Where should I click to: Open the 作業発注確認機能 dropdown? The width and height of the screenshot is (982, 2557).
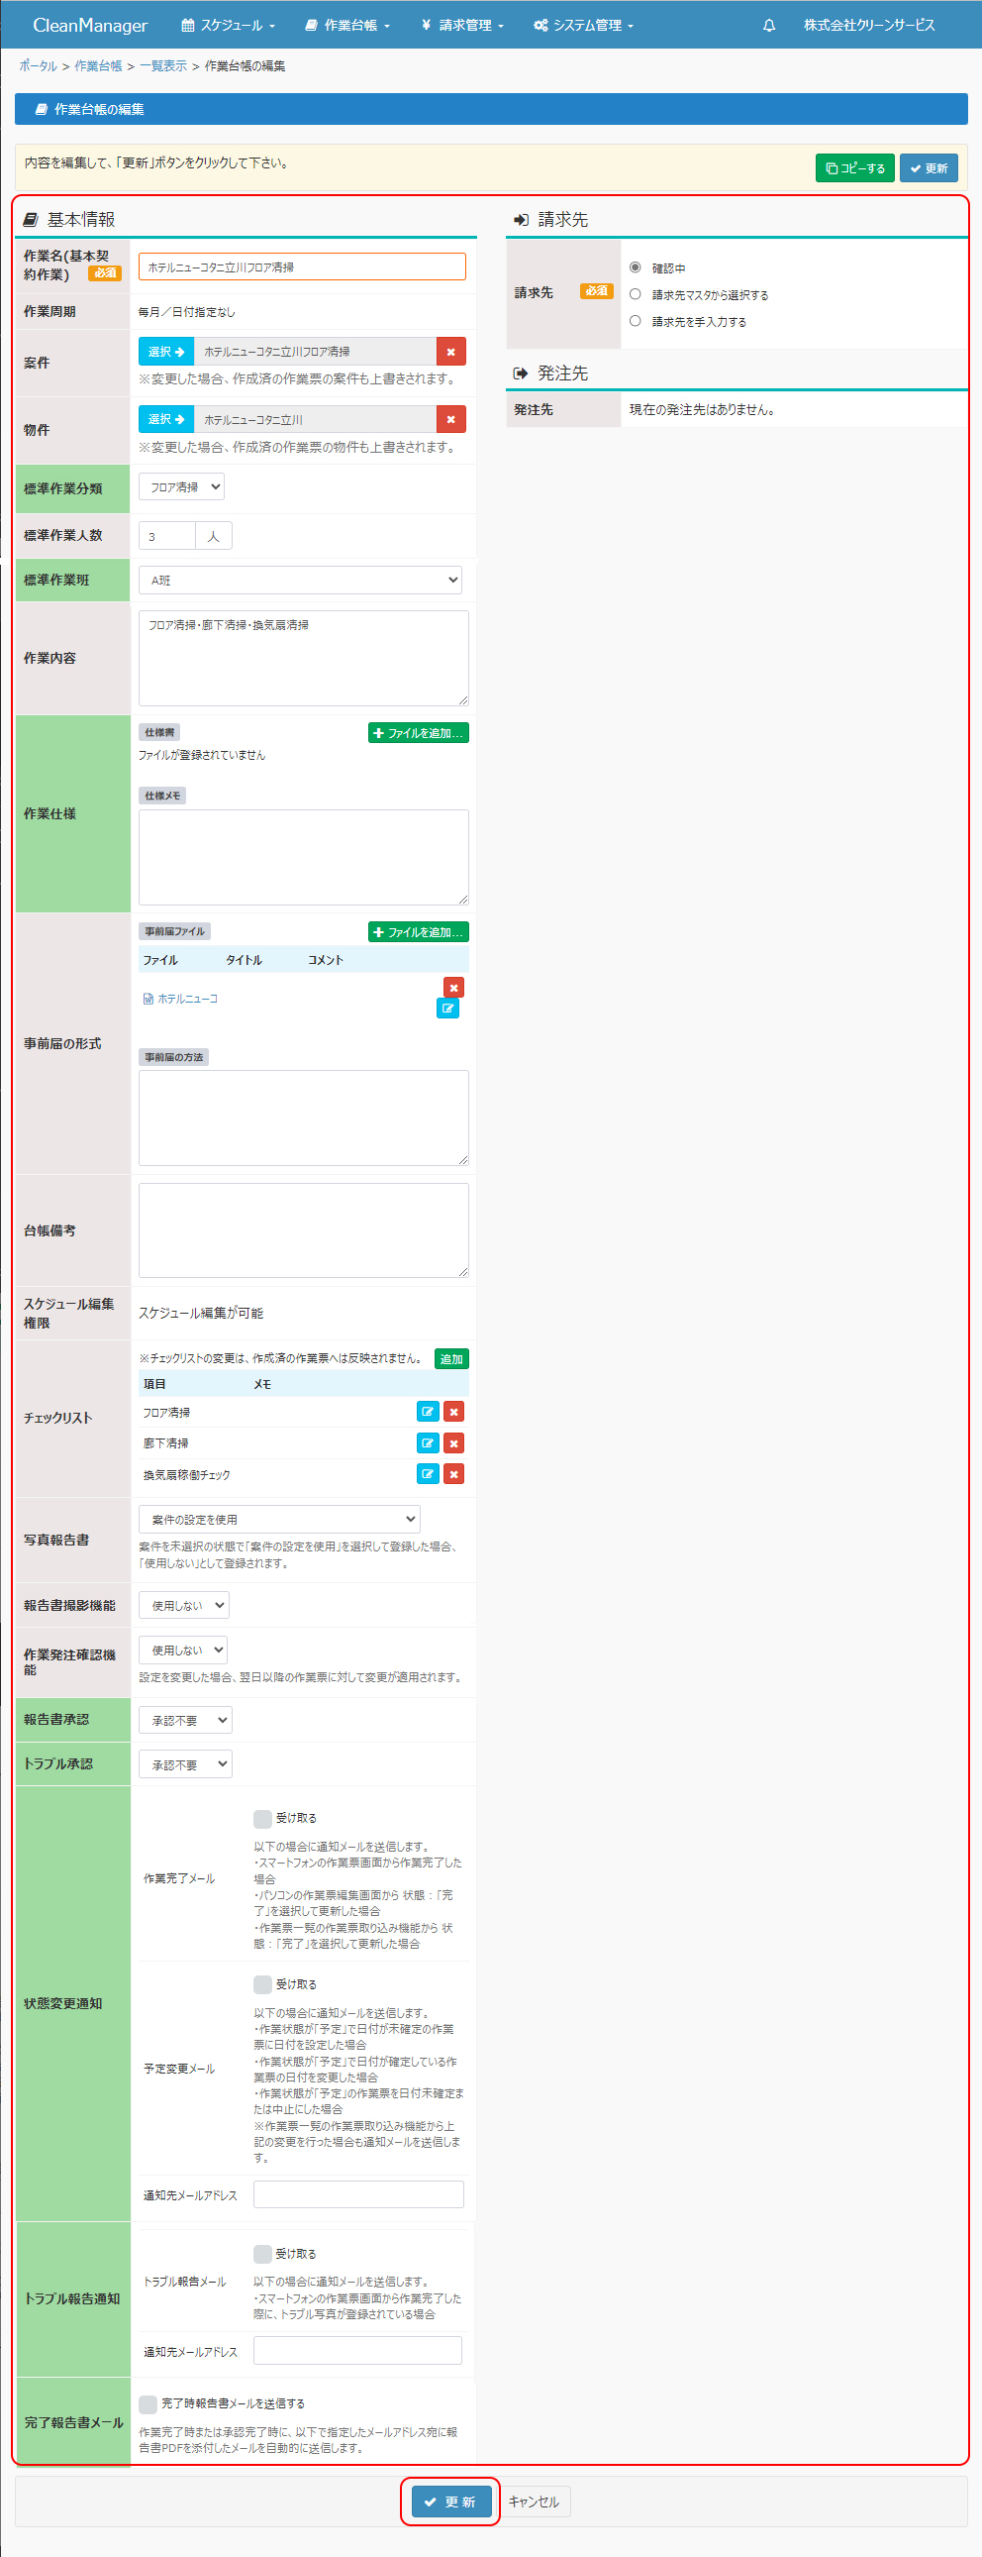pos(183,1650)
